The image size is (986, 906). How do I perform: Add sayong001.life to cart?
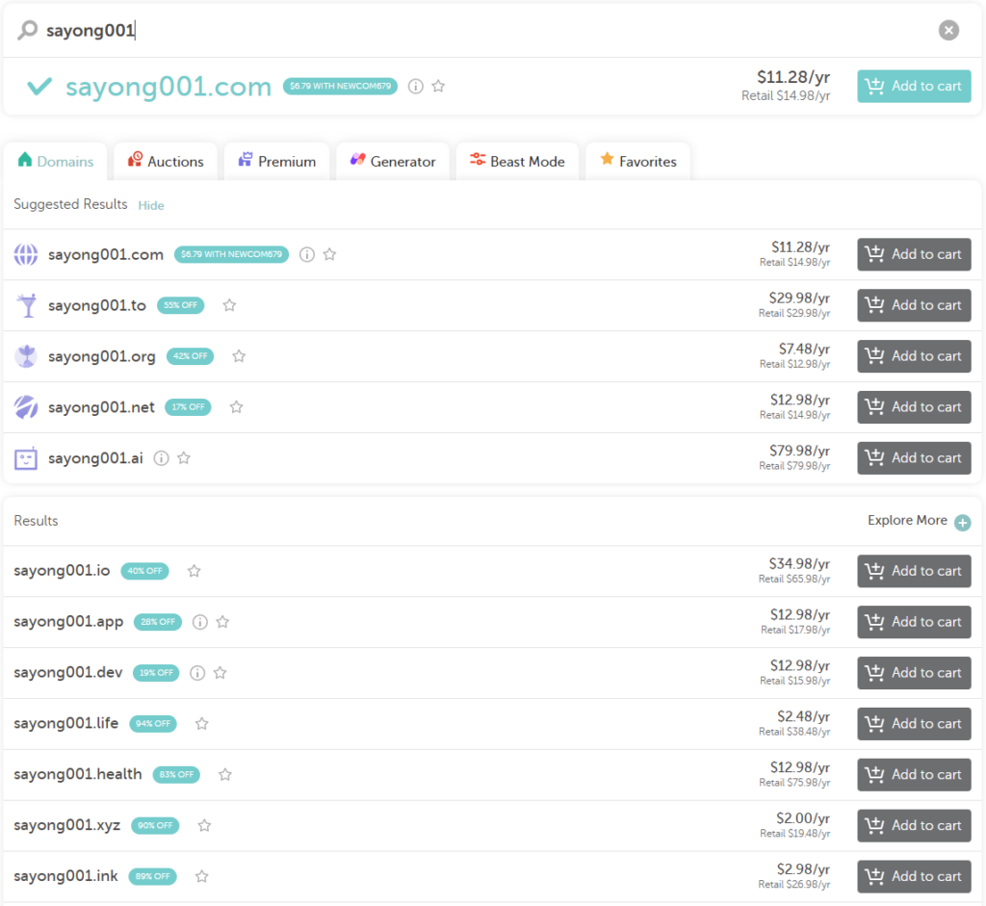914,724
